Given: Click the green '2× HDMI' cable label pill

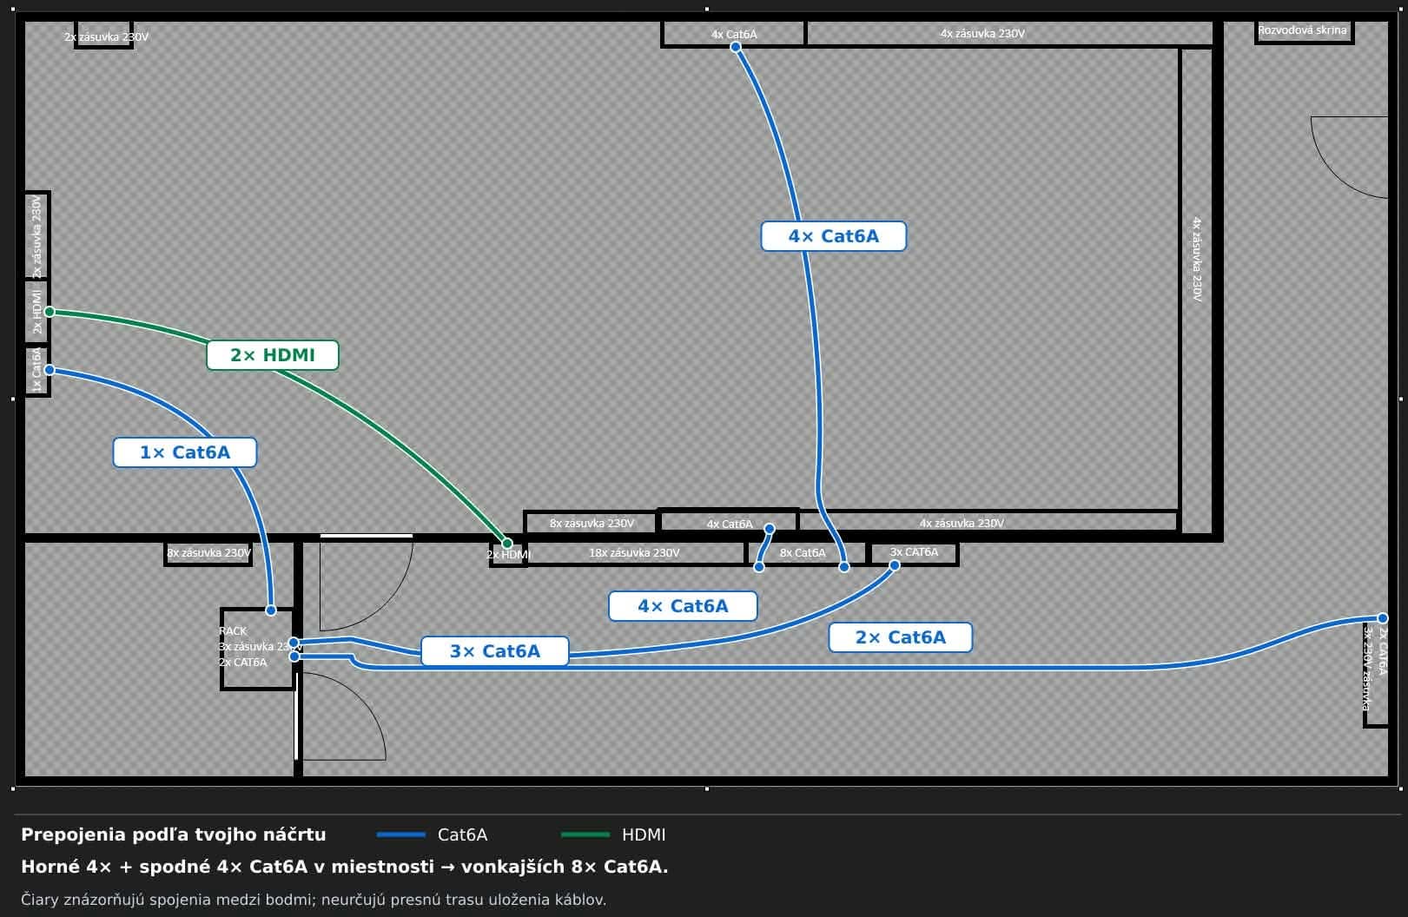Looking at the screenshot, I should [x=272, y=355].
